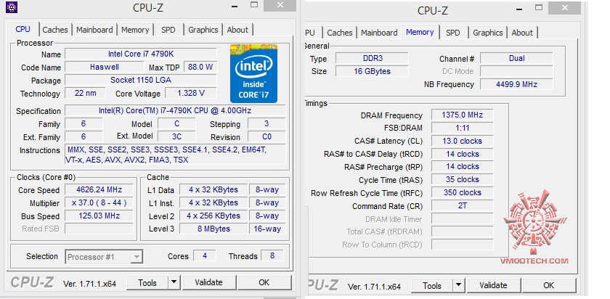
Task: Open the Caches tab in the left window
Action: [x=55, y=30]
